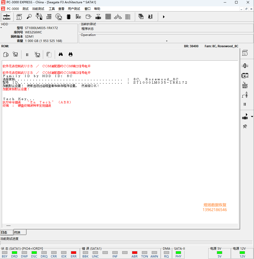
Task: Switch to the 日志 tab
Action: pos(7,232)
